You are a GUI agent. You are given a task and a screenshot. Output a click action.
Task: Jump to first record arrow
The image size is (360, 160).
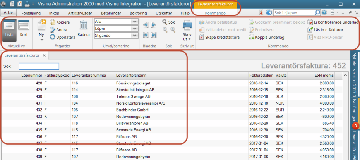tap(146, 35)
